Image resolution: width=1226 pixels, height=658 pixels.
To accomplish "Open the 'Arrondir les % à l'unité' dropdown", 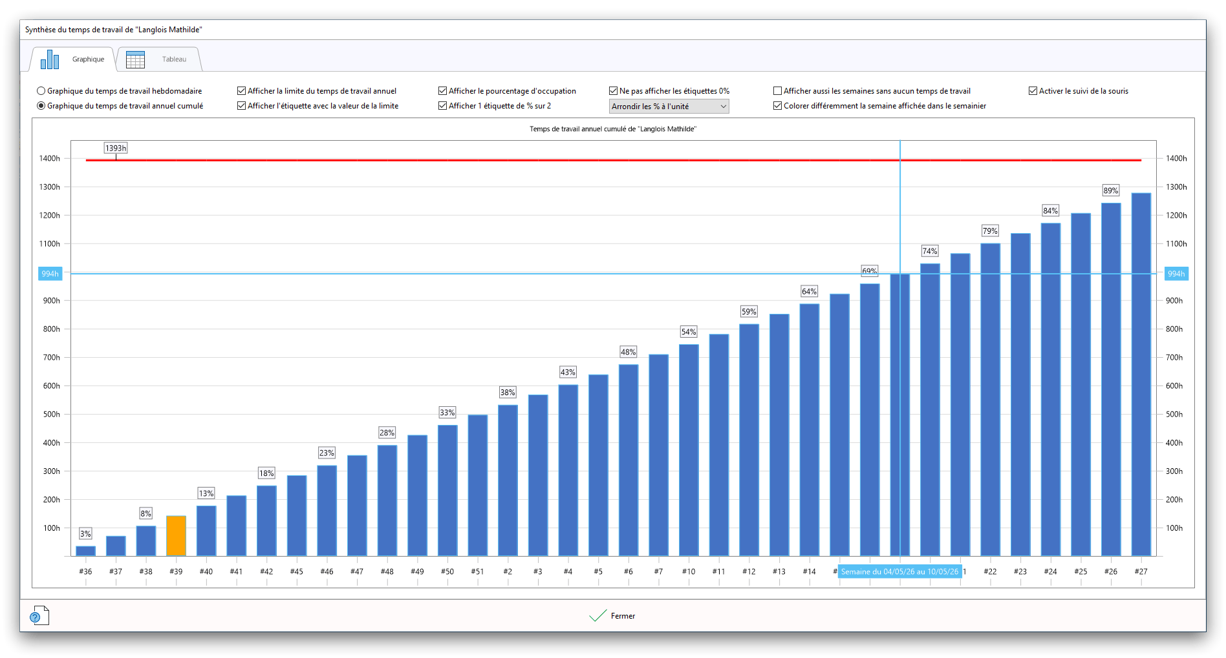I will click(669, 107).
